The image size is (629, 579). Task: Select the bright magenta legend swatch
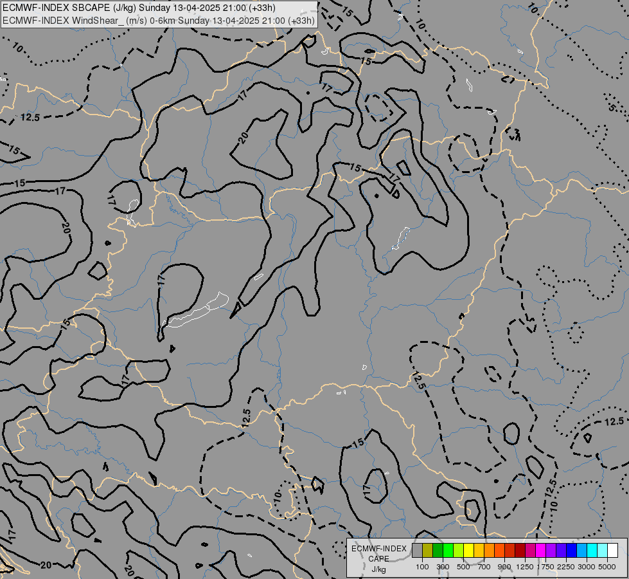541,551
